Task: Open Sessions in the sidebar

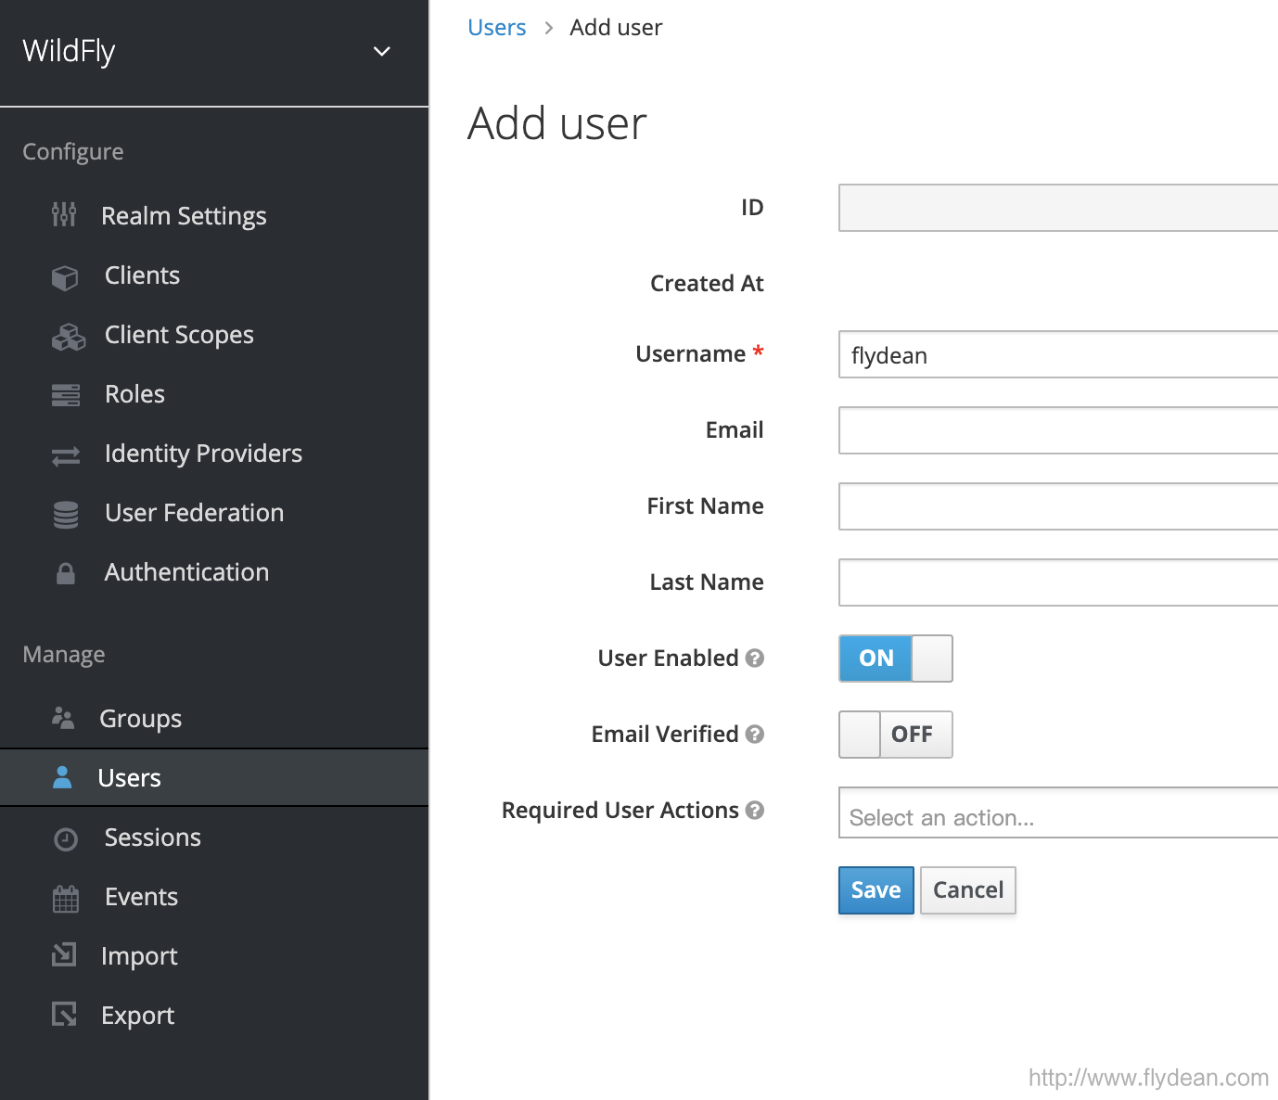Action: click(x=152, y=837)
